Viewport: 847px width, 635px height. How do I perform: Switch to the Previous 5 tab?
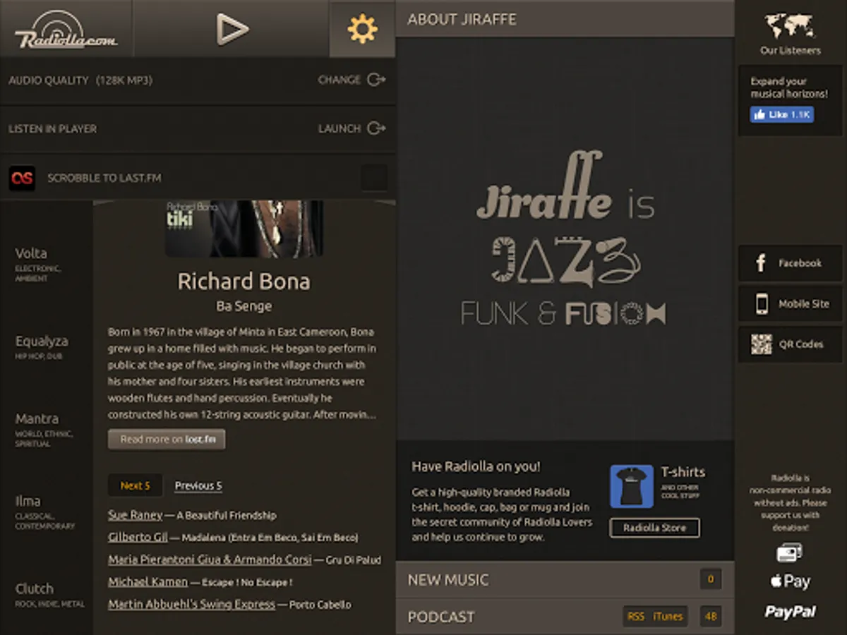[198, 485]
